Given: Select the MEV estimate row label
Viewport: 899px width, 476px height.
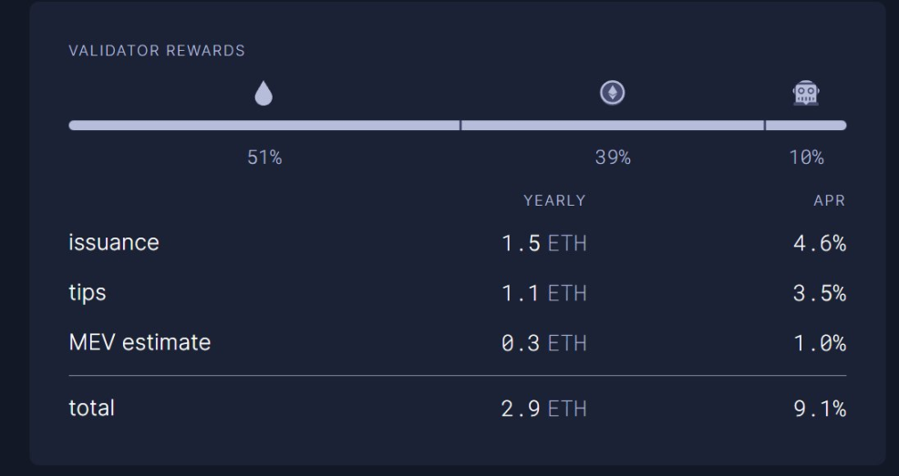Looking at the screenshot, I should (x=139, y=343).
